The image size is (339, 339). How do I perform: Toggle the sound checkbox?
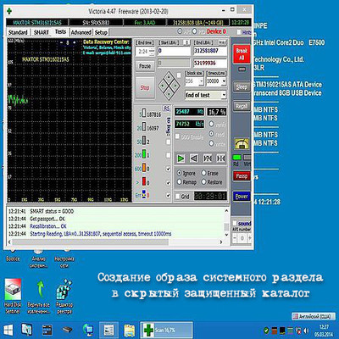[242, 223]
